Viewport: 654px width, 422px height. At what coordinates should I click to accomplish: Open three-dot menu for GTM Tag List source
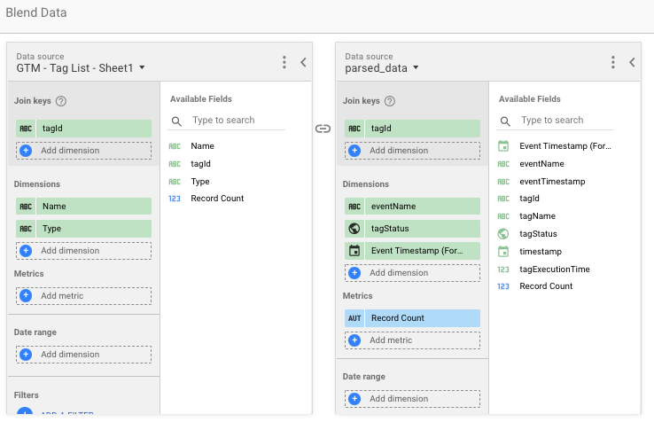click(284, 62)
